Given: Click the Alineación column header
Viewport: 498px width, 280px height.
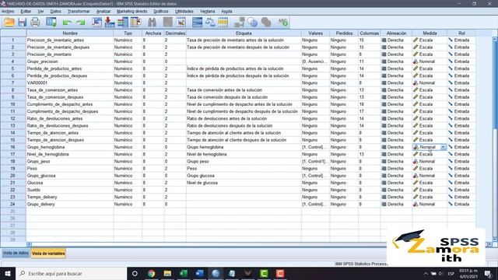Looking at the screenshot, I should coord(396,33).
